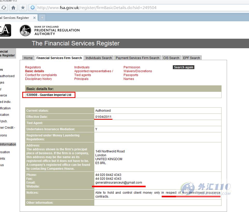
Task: Open the Home tab
Action: 28,58
